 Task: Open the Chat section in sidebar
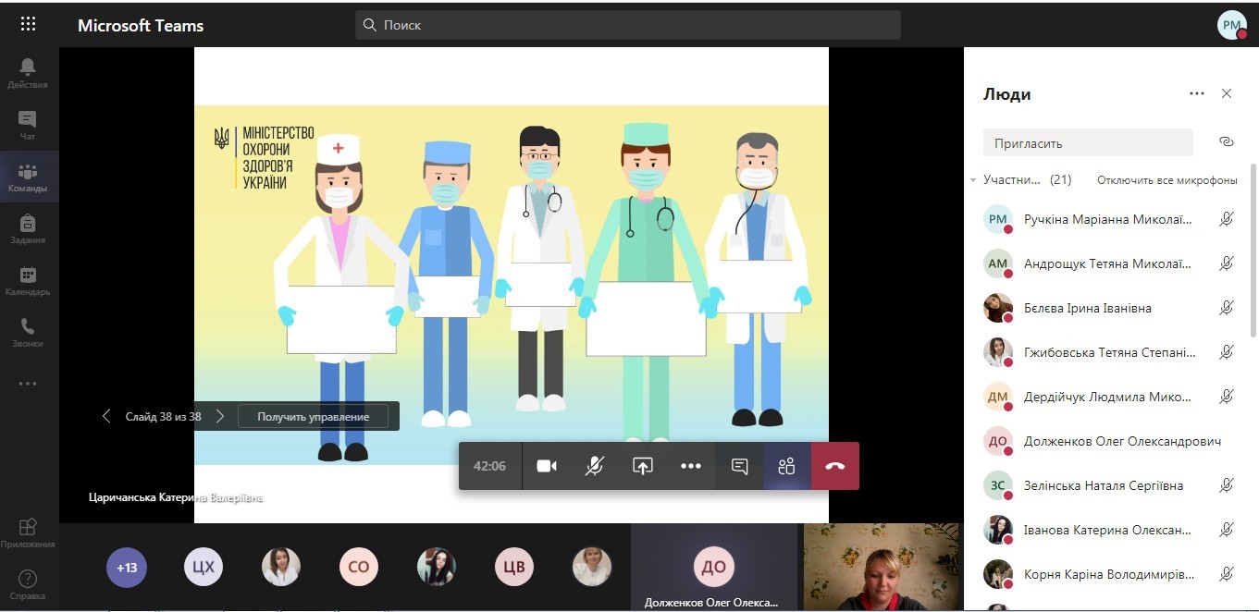pos(28,125)
